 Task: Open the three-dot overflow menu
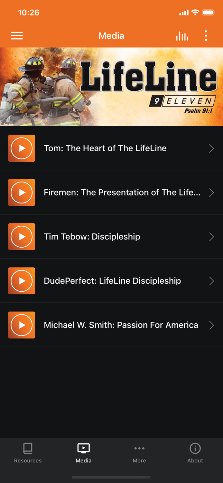pos(206,36)
